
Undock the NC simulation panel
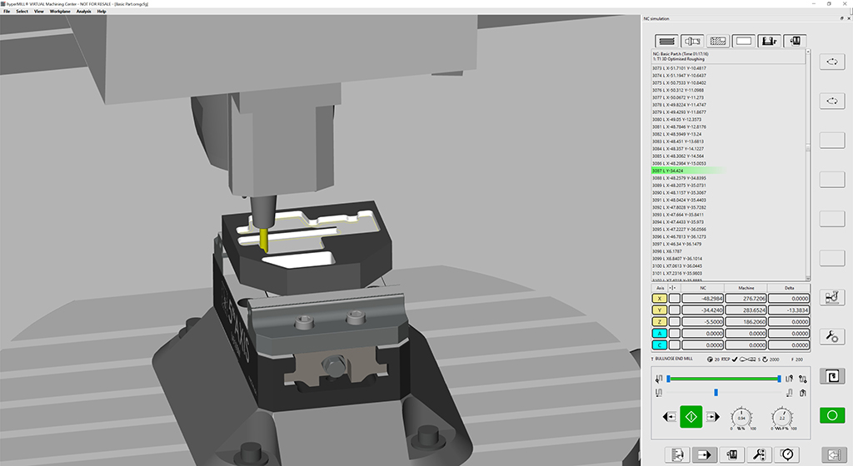(841, 18)
